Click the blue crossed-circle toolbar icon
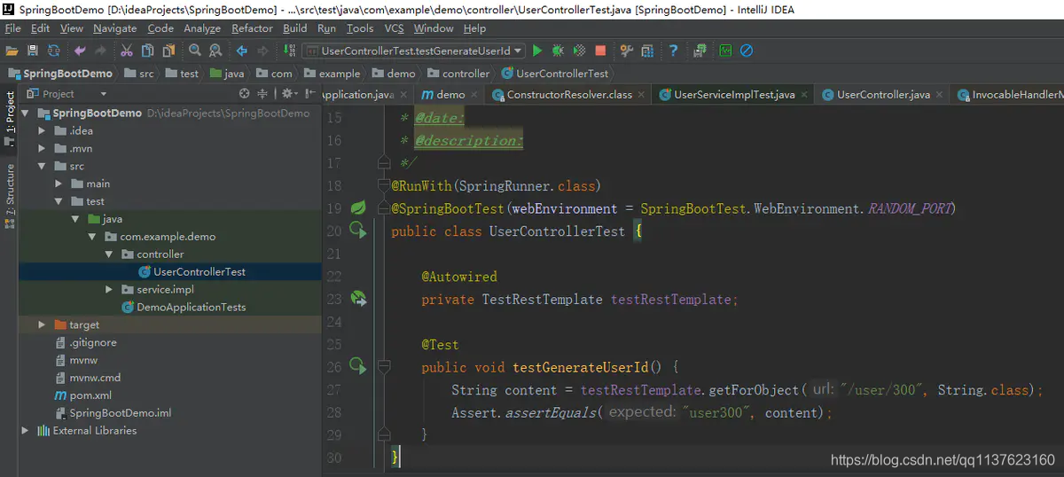Screen dimensions: 1064x477 747,51
